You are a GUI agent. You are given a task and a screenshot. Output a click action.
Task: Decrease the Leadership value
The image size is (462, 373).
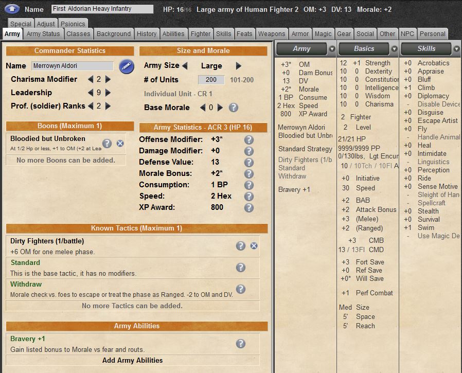pos(91,93)
